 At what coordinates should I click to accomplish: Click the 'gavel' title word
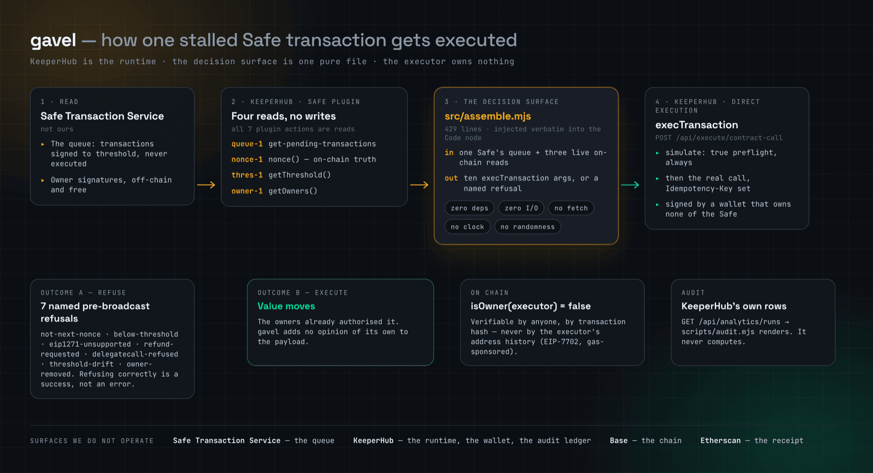pyautogui.click(x=53, y=41)
